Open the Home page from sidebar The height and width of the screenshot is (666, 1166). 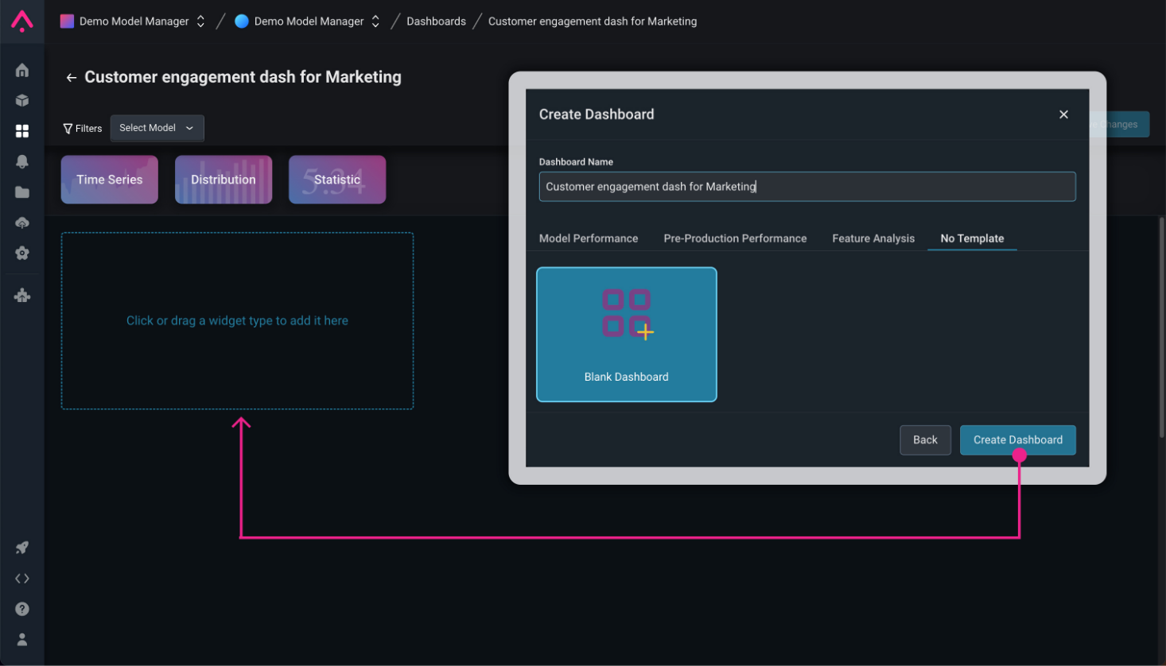[22, 70]
